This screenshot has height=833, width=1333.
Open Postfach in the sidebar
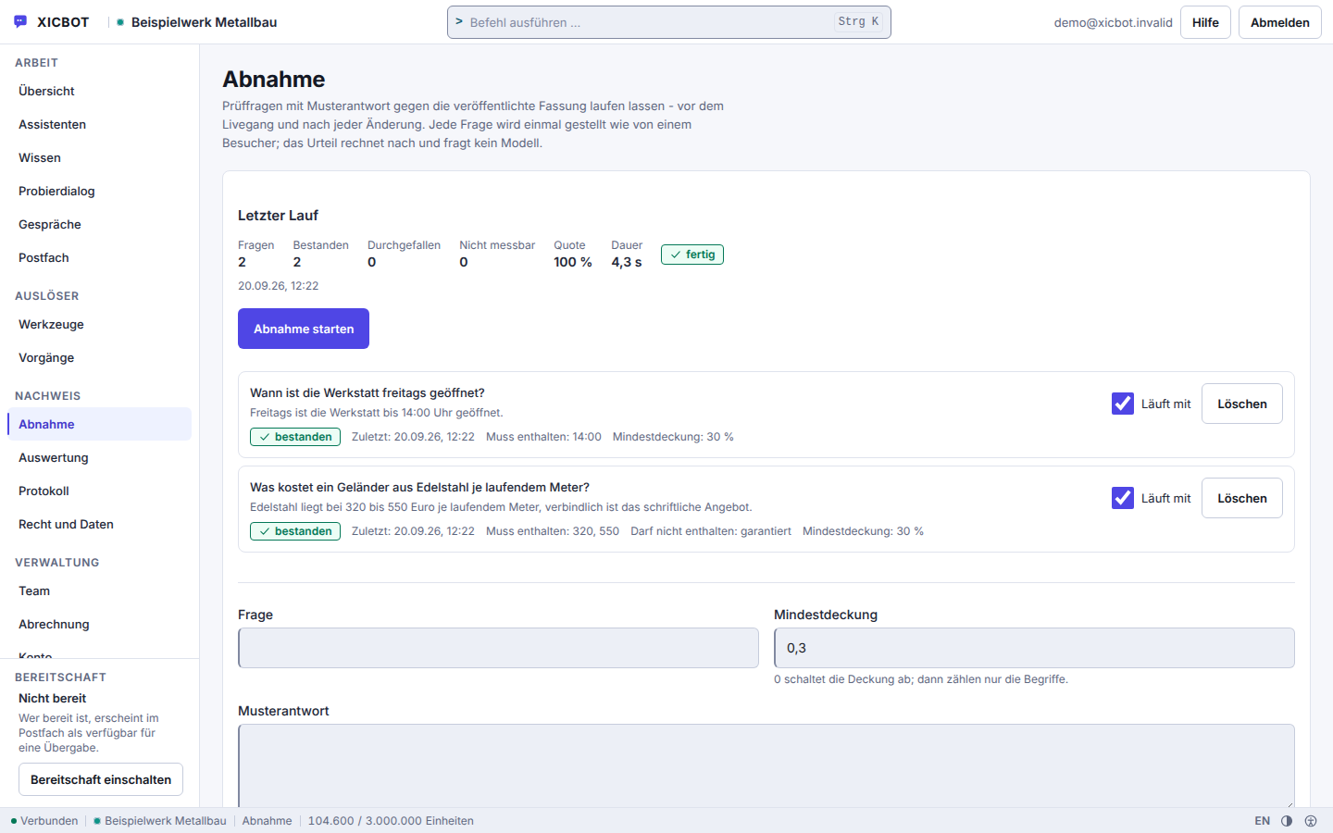[x=99, y=257]
